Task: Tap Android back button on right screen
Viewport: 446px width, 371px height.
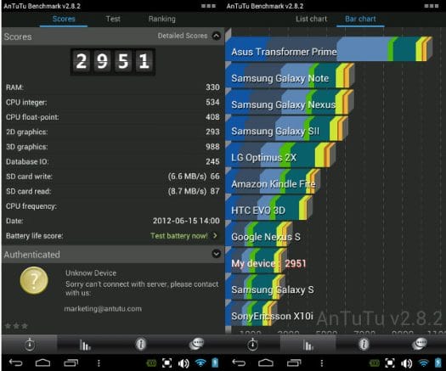Action: point(239,363)
